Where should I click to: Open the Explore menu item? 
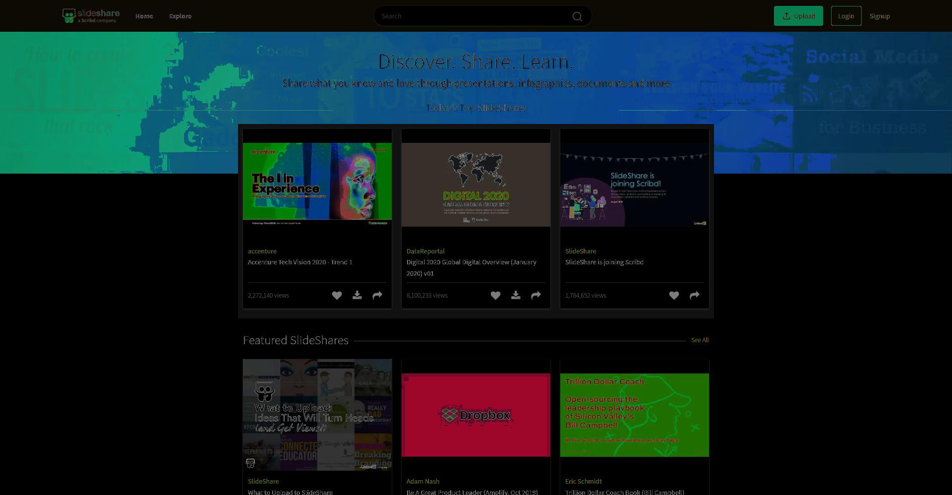(x=180, y=16)
